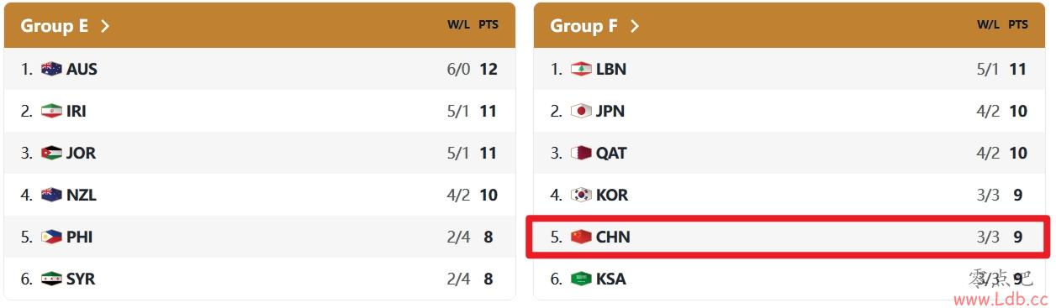Open the Group E header title
1056x308 pixels.
[x=55, y=26]
